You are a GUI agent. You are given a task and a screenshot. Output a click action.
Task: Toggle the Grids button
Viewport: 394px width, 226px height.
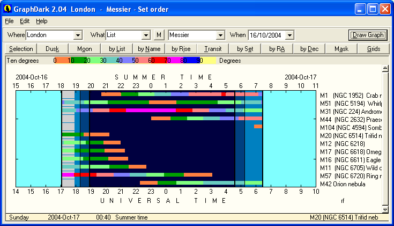click(374, 49)
